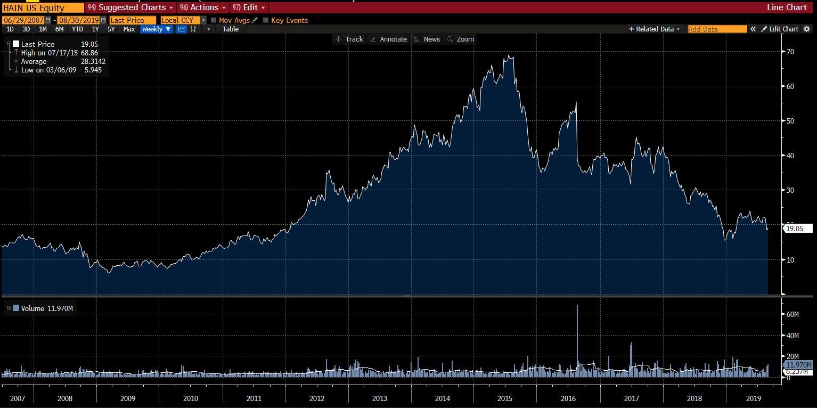This screenshot has width=817, height=408.
Task: Open the News overlay tool
Action: pyautogui.click(x=427, y=39)
